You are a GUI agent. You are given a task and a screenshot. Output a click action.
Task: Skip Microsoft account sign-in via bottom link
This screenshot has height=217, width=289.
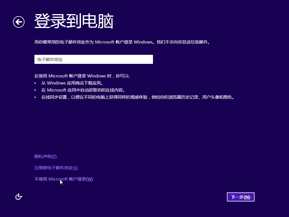coord(64,179)
